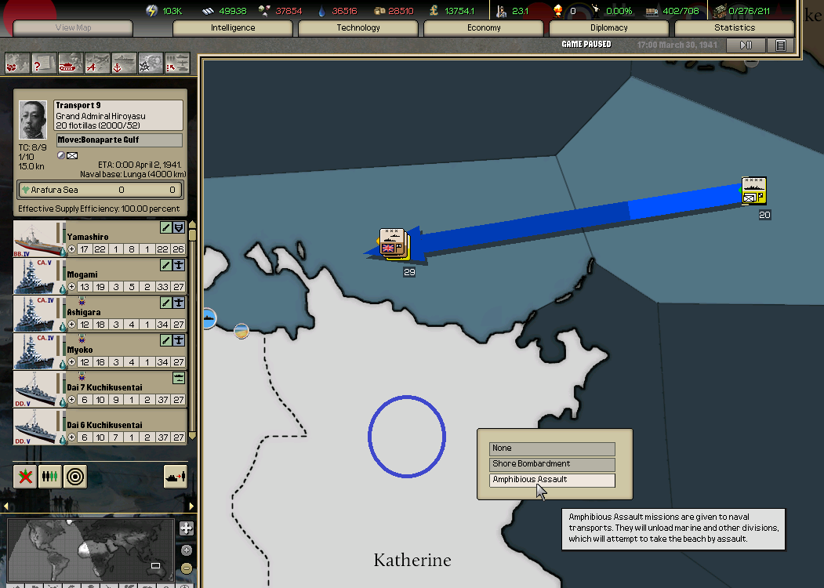
Task: Open the land units tank icon list
Action: click(71, 63)
